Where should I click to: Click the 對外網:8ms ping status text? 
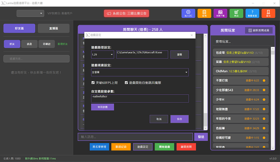click(x=32, y=159)
